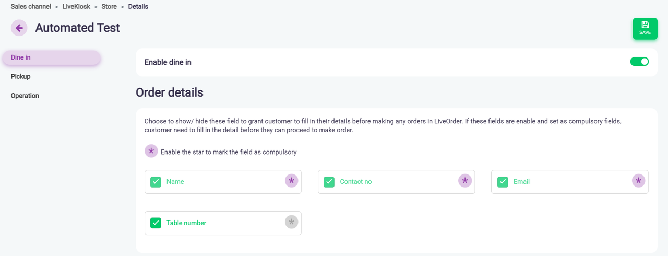
Task: Switch to the Pickup section
Action: 21,77
